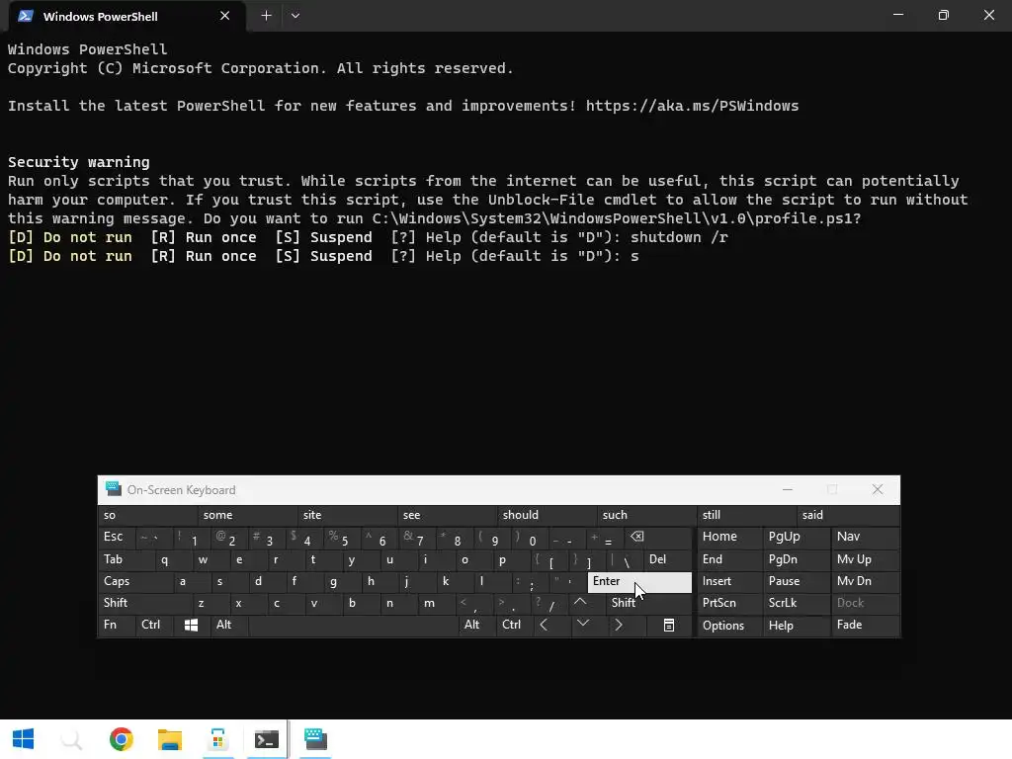Toggle the Fn key

click(117, 625)
